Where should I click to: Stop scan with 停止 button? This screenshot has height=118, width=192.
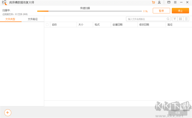tap(180, 11)
